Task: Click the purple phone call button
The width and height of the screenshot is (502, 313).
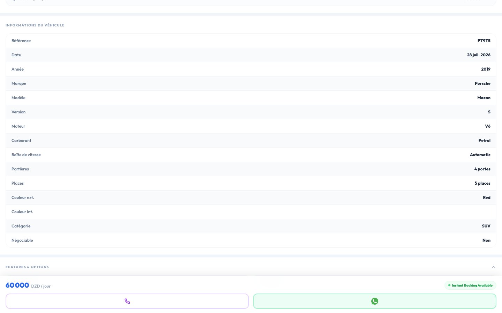Action: [x=127, y=301]
